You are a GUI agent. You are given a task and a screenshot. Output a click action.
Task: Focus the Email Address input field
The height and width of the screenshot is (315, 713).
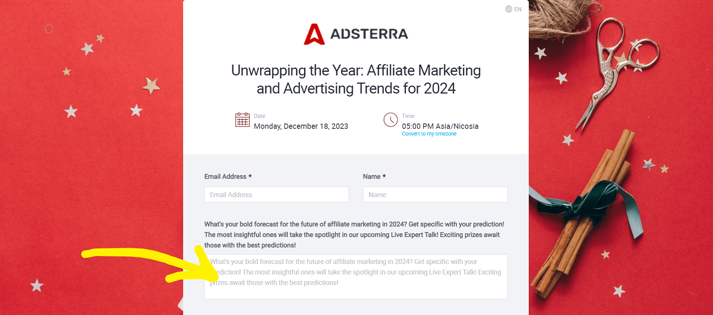(276, 195)
